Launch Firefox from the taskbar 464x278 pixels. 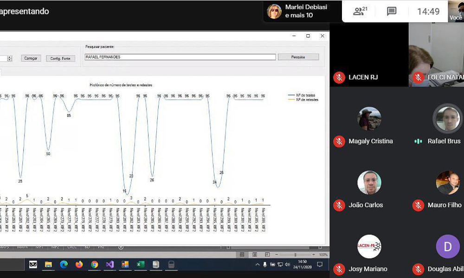coord(79,265)
